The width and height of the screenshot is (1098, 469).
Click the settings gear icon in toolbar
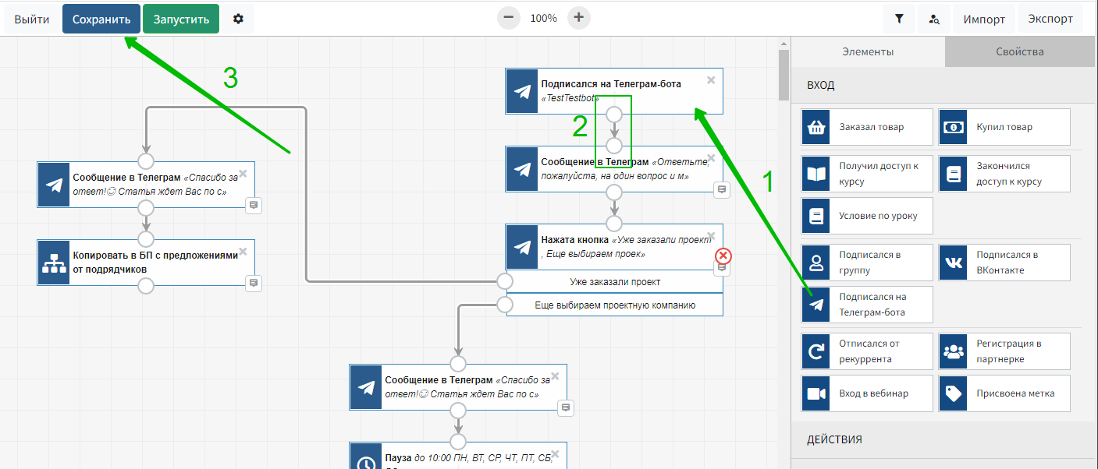[x=238, y=19]
